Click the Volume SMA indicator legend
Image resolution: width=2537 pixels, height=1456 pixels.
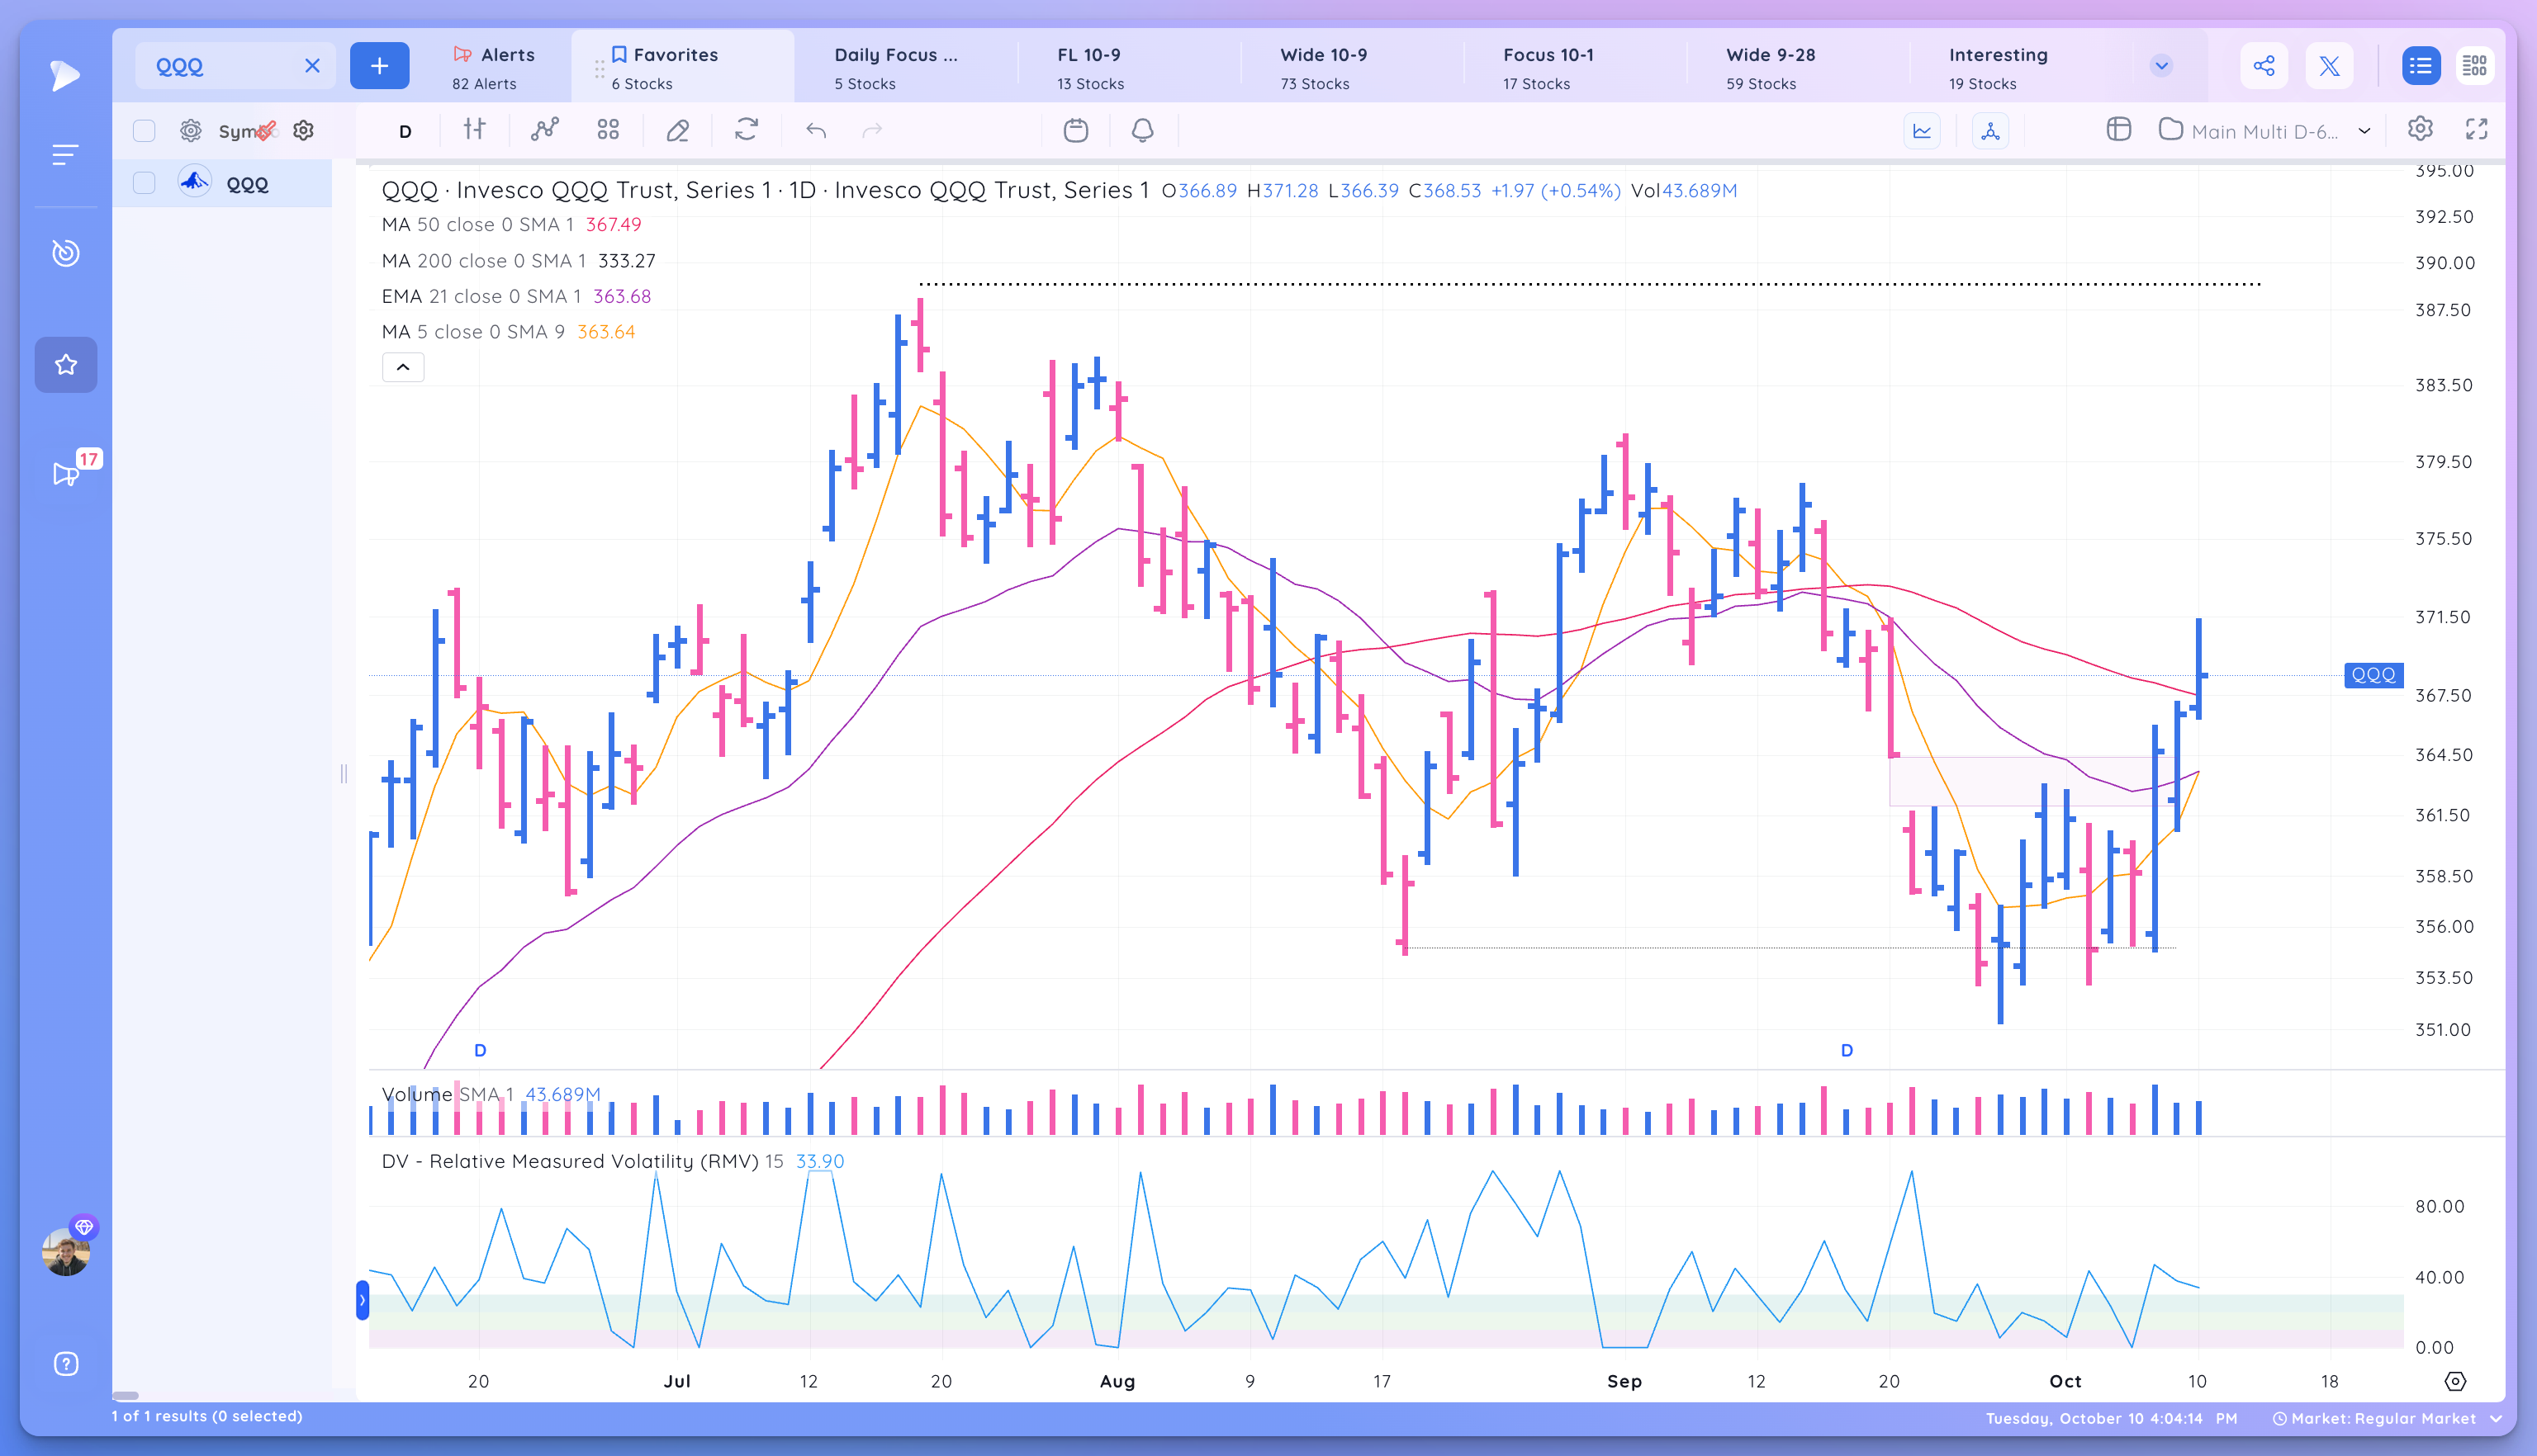click(491, 1094)
